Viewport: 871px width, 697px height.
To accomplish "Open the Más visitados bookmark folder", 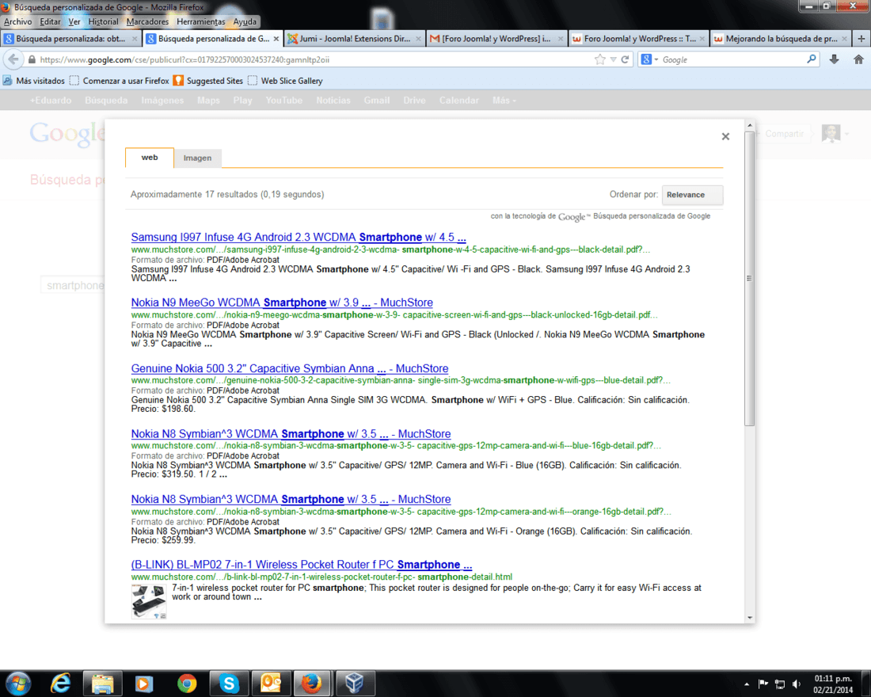I will [34, 81].
